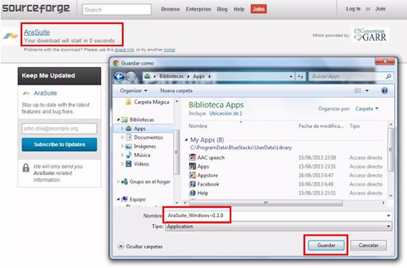Screen dimensions: 407x268
Task: Open the help question mark icon
Action: pos(384,91)
